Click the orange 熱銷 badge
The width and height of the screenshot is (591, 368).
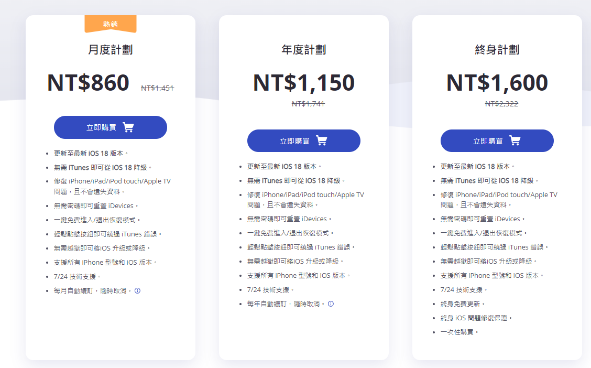[111, 24]
